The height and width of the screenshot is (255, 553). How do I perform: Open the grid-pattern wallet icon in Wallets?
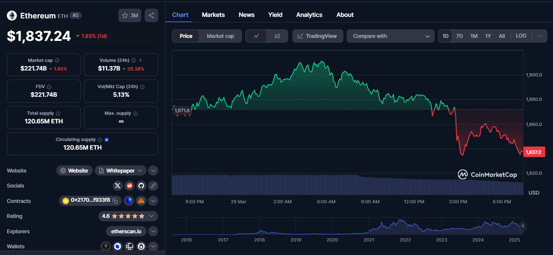(130, 246)
